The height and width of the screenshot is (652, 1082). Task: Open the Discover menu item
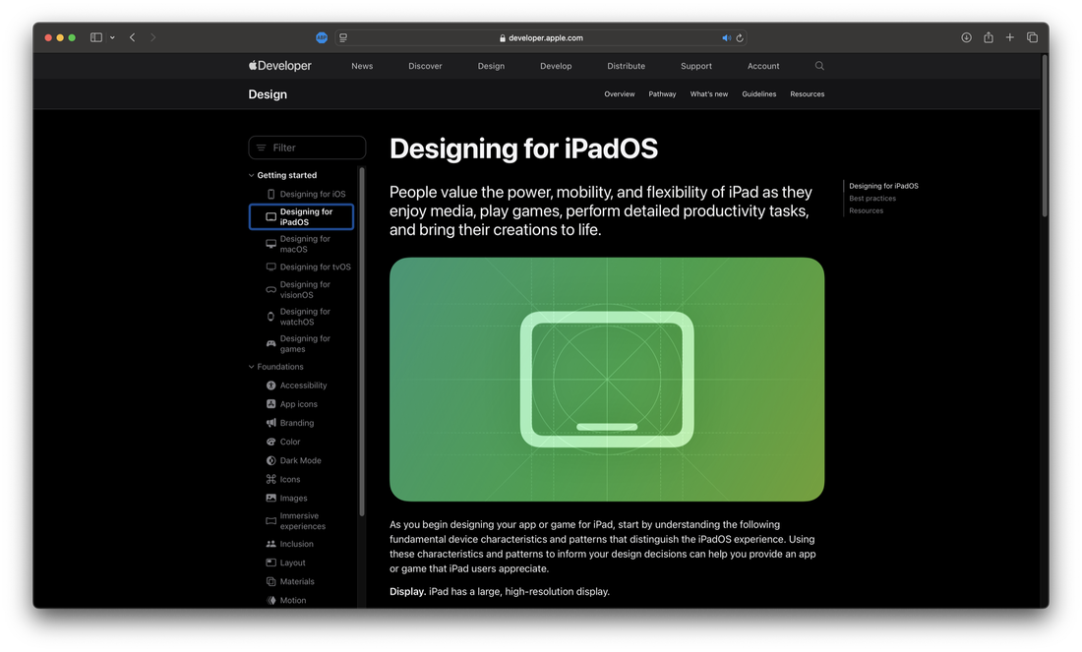pyautogui.click(x=425, y=66)
